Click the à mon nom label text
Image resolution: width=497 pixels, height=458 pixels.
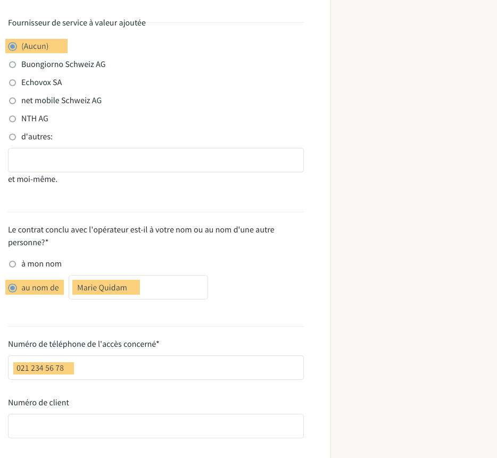pos(41,264)
